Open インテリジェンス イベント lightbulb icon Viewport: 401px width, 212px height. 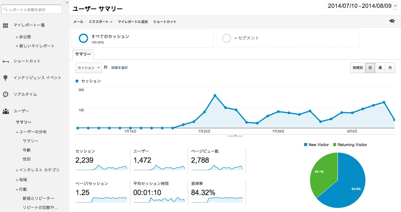click(5, 78)
